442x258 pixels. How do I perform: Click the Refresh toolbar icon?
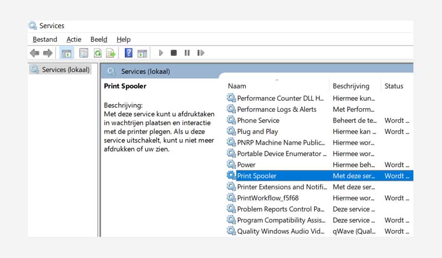point(97,53)
